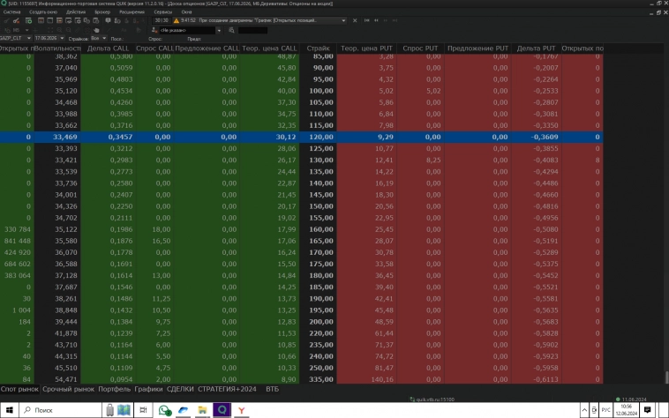Open the Брокер menu
Screen dimensions: 669x418
pos(103,11)
